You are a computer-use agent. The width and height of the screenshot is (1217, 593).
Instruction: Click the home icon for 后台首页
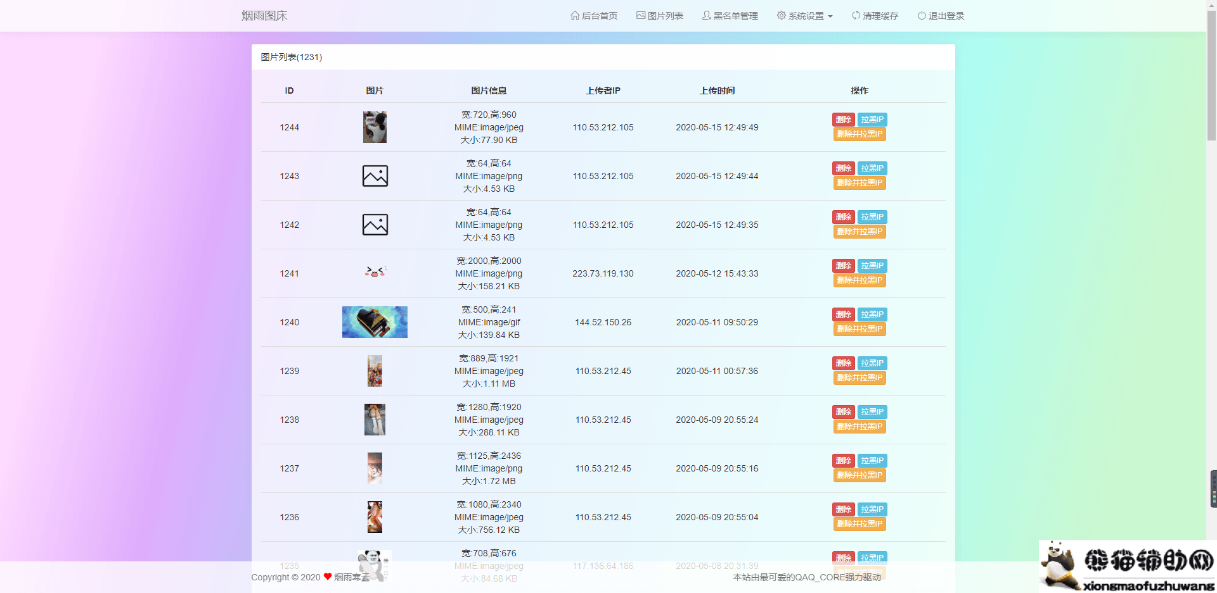pos(575,15)
